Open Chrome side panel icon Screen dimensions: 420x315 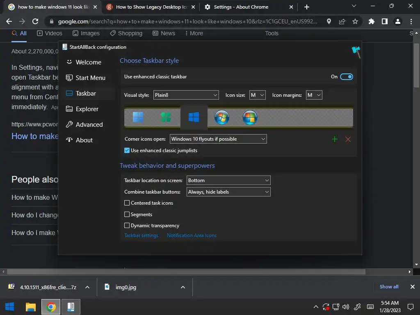coord(385,21)
